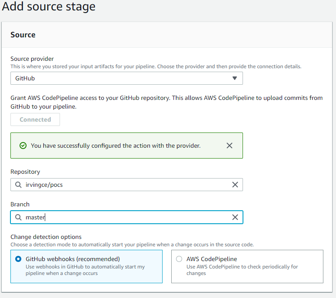
Task: Select the GitHub webhooks (recommended) radio button
Action: coord(18,259)
